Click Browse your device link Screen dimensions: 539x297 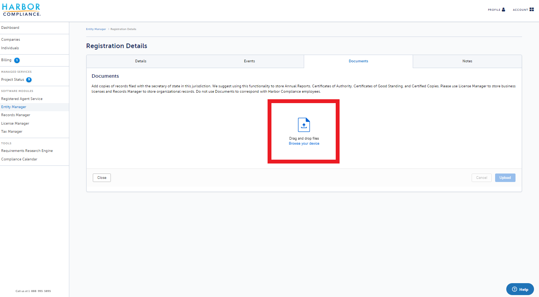pos(304,143)
